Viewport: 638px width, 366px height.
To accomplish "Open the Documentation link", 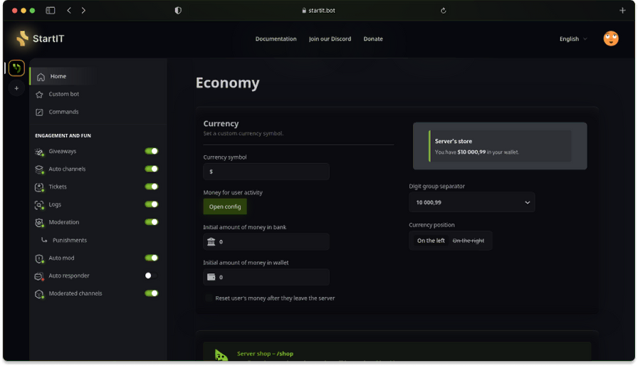I will pyautogui.click(x=276, y=39).
